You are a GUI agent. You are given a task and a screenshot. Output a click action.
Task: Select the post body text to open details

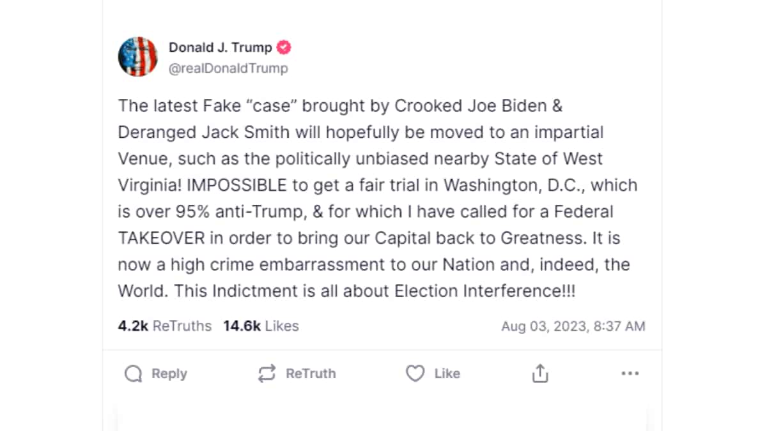377,198
